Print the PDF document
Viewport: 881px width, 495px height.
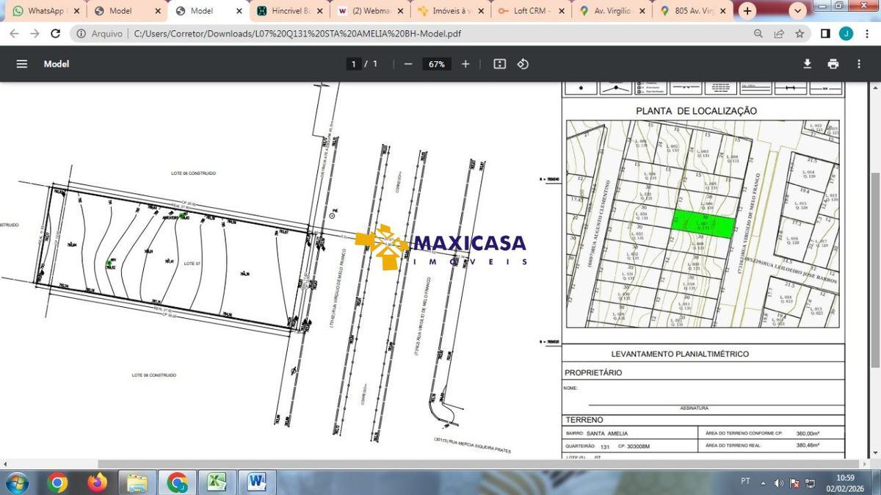(833, 64)
